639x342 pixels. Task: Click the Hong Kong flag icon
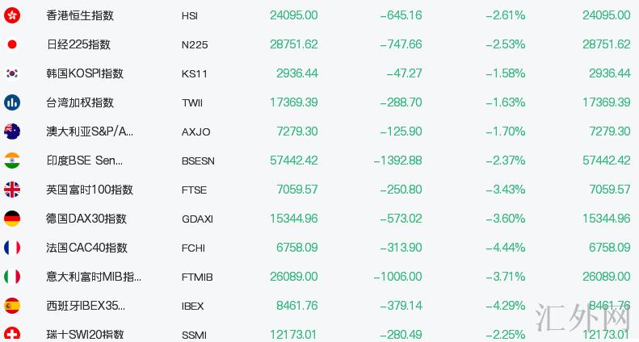coord(12,15)
